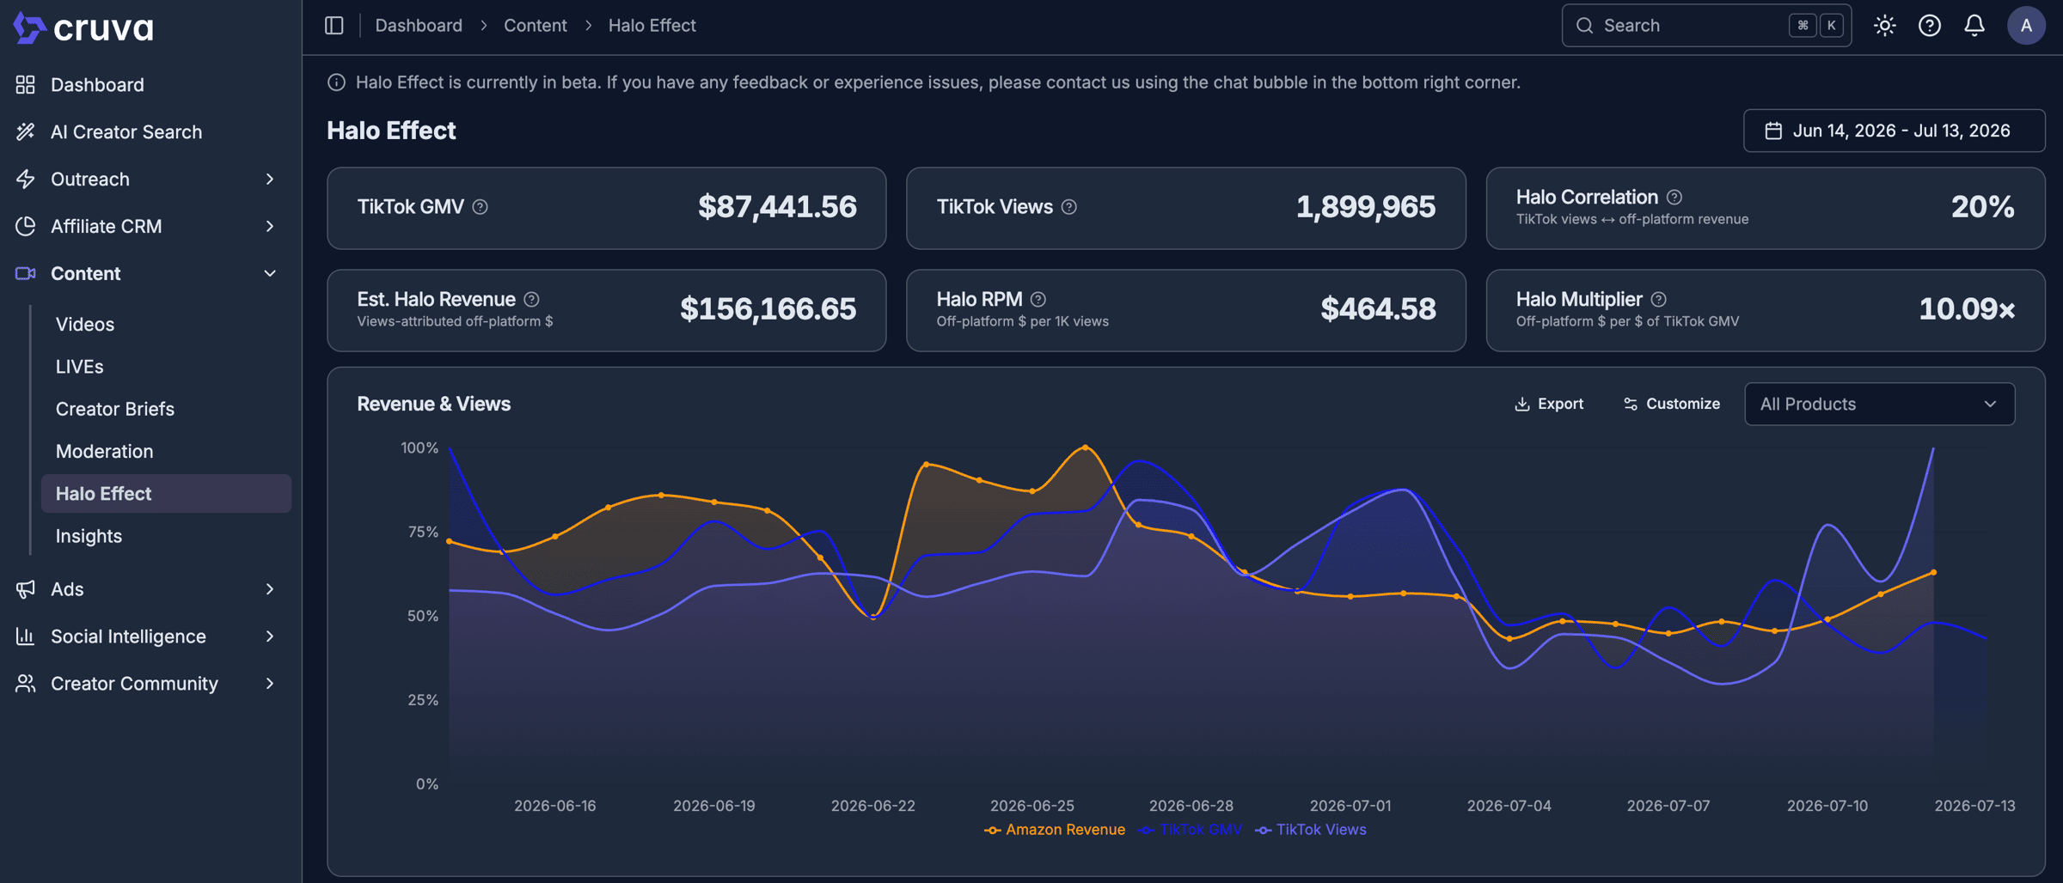The height and width of the screenshot is (883, 2063).
Task: Expand the Outreach menu chevron
Action: 270,179
